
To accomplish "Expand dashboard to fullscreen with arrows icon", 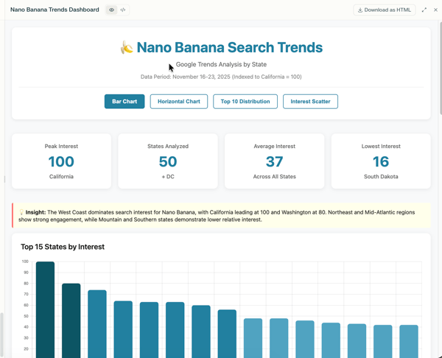I will click(x=424, y=10).
